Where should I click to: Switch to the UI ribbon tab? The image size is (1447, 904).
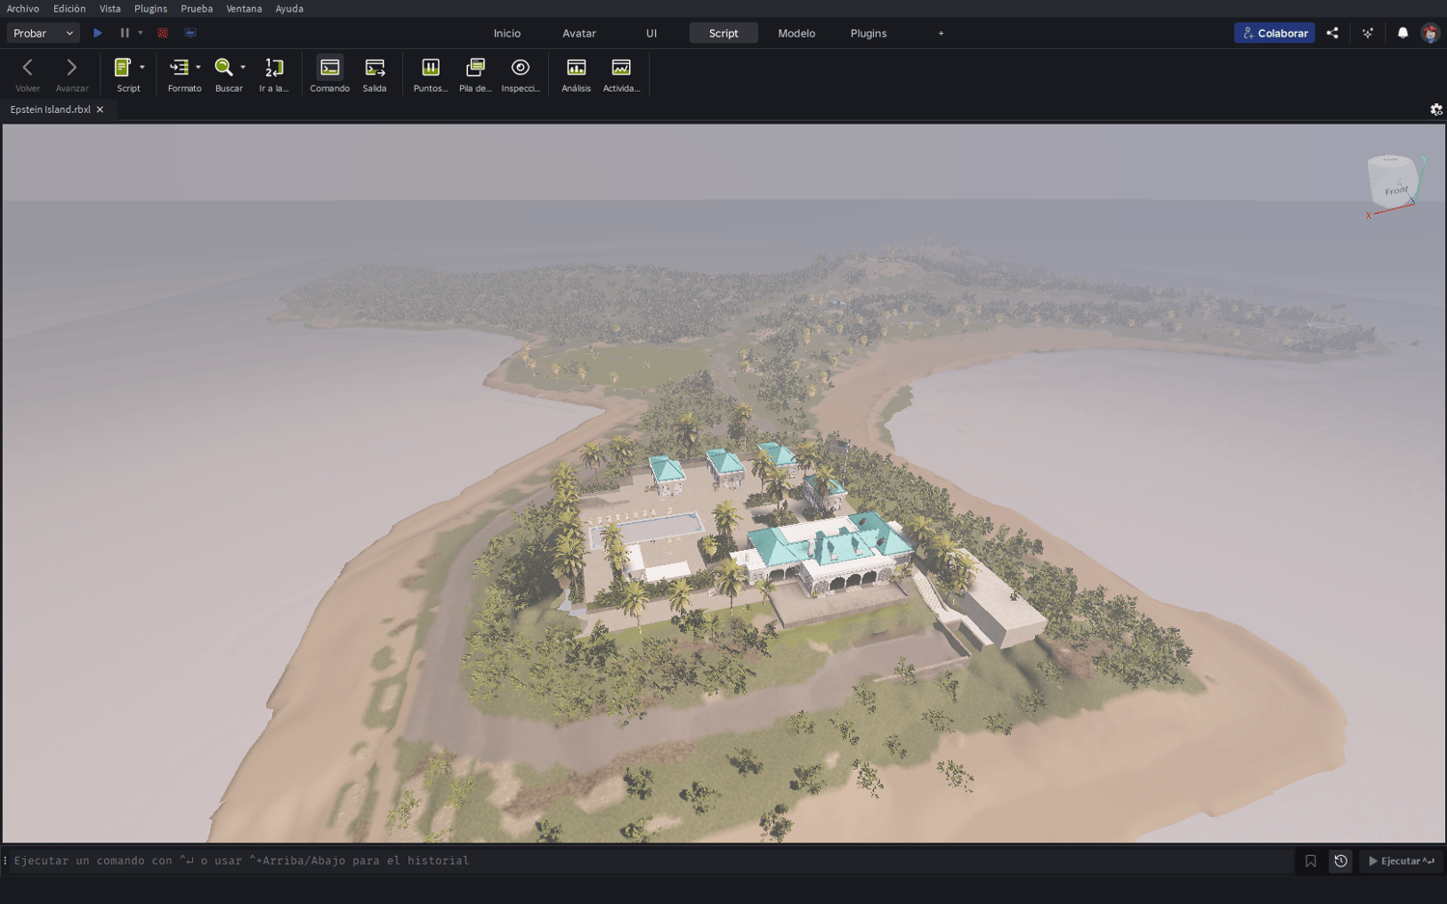(x=651, y=33)
